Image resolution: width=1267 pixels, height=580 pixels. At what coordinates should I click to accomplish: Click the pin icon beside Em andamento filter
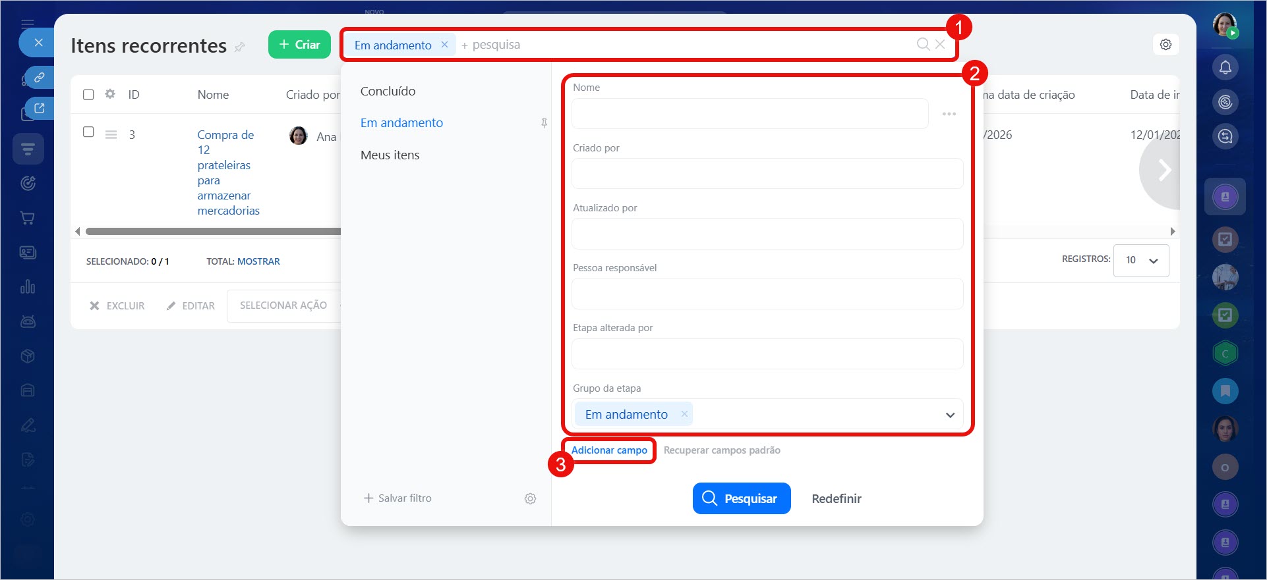tap(544, 123)
